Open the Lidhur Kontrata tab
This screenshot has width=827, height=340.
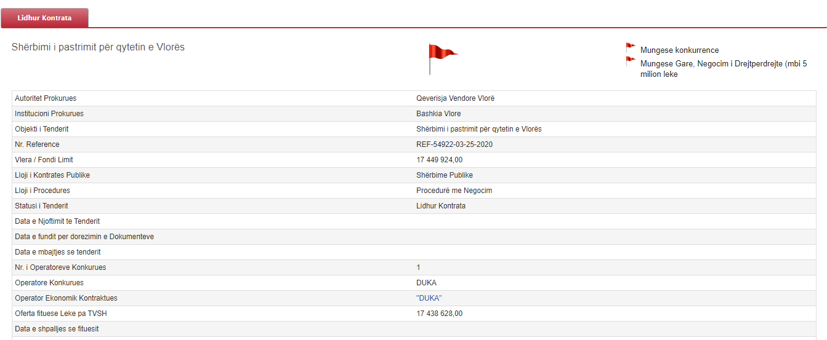click(44, 18)
